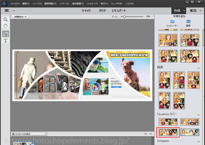Open the 表示(V) menu
205x145 pixels.
click(x=104, y=4)
